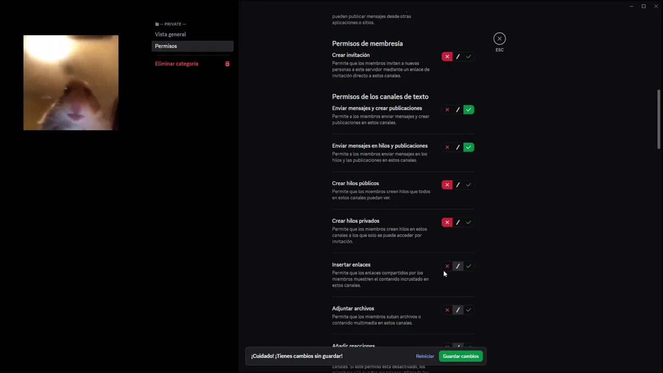Deny Enviar mensajes y crear publicaciones permission
Image resolution: width=663 pixels, height=373 pixels.
pos(447,110)
